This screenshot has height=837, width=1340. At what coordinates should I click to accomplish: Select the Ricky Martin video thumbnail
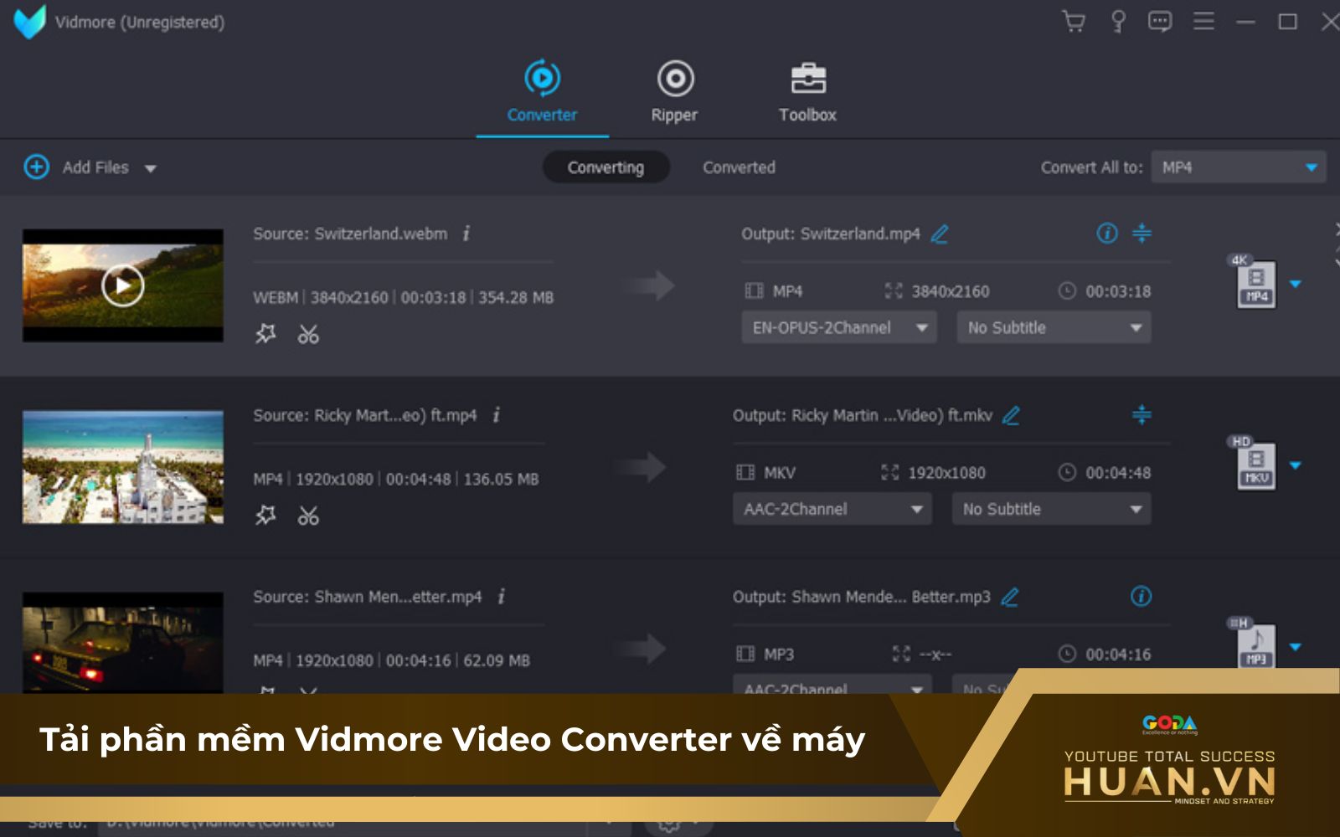pos(123,467)
